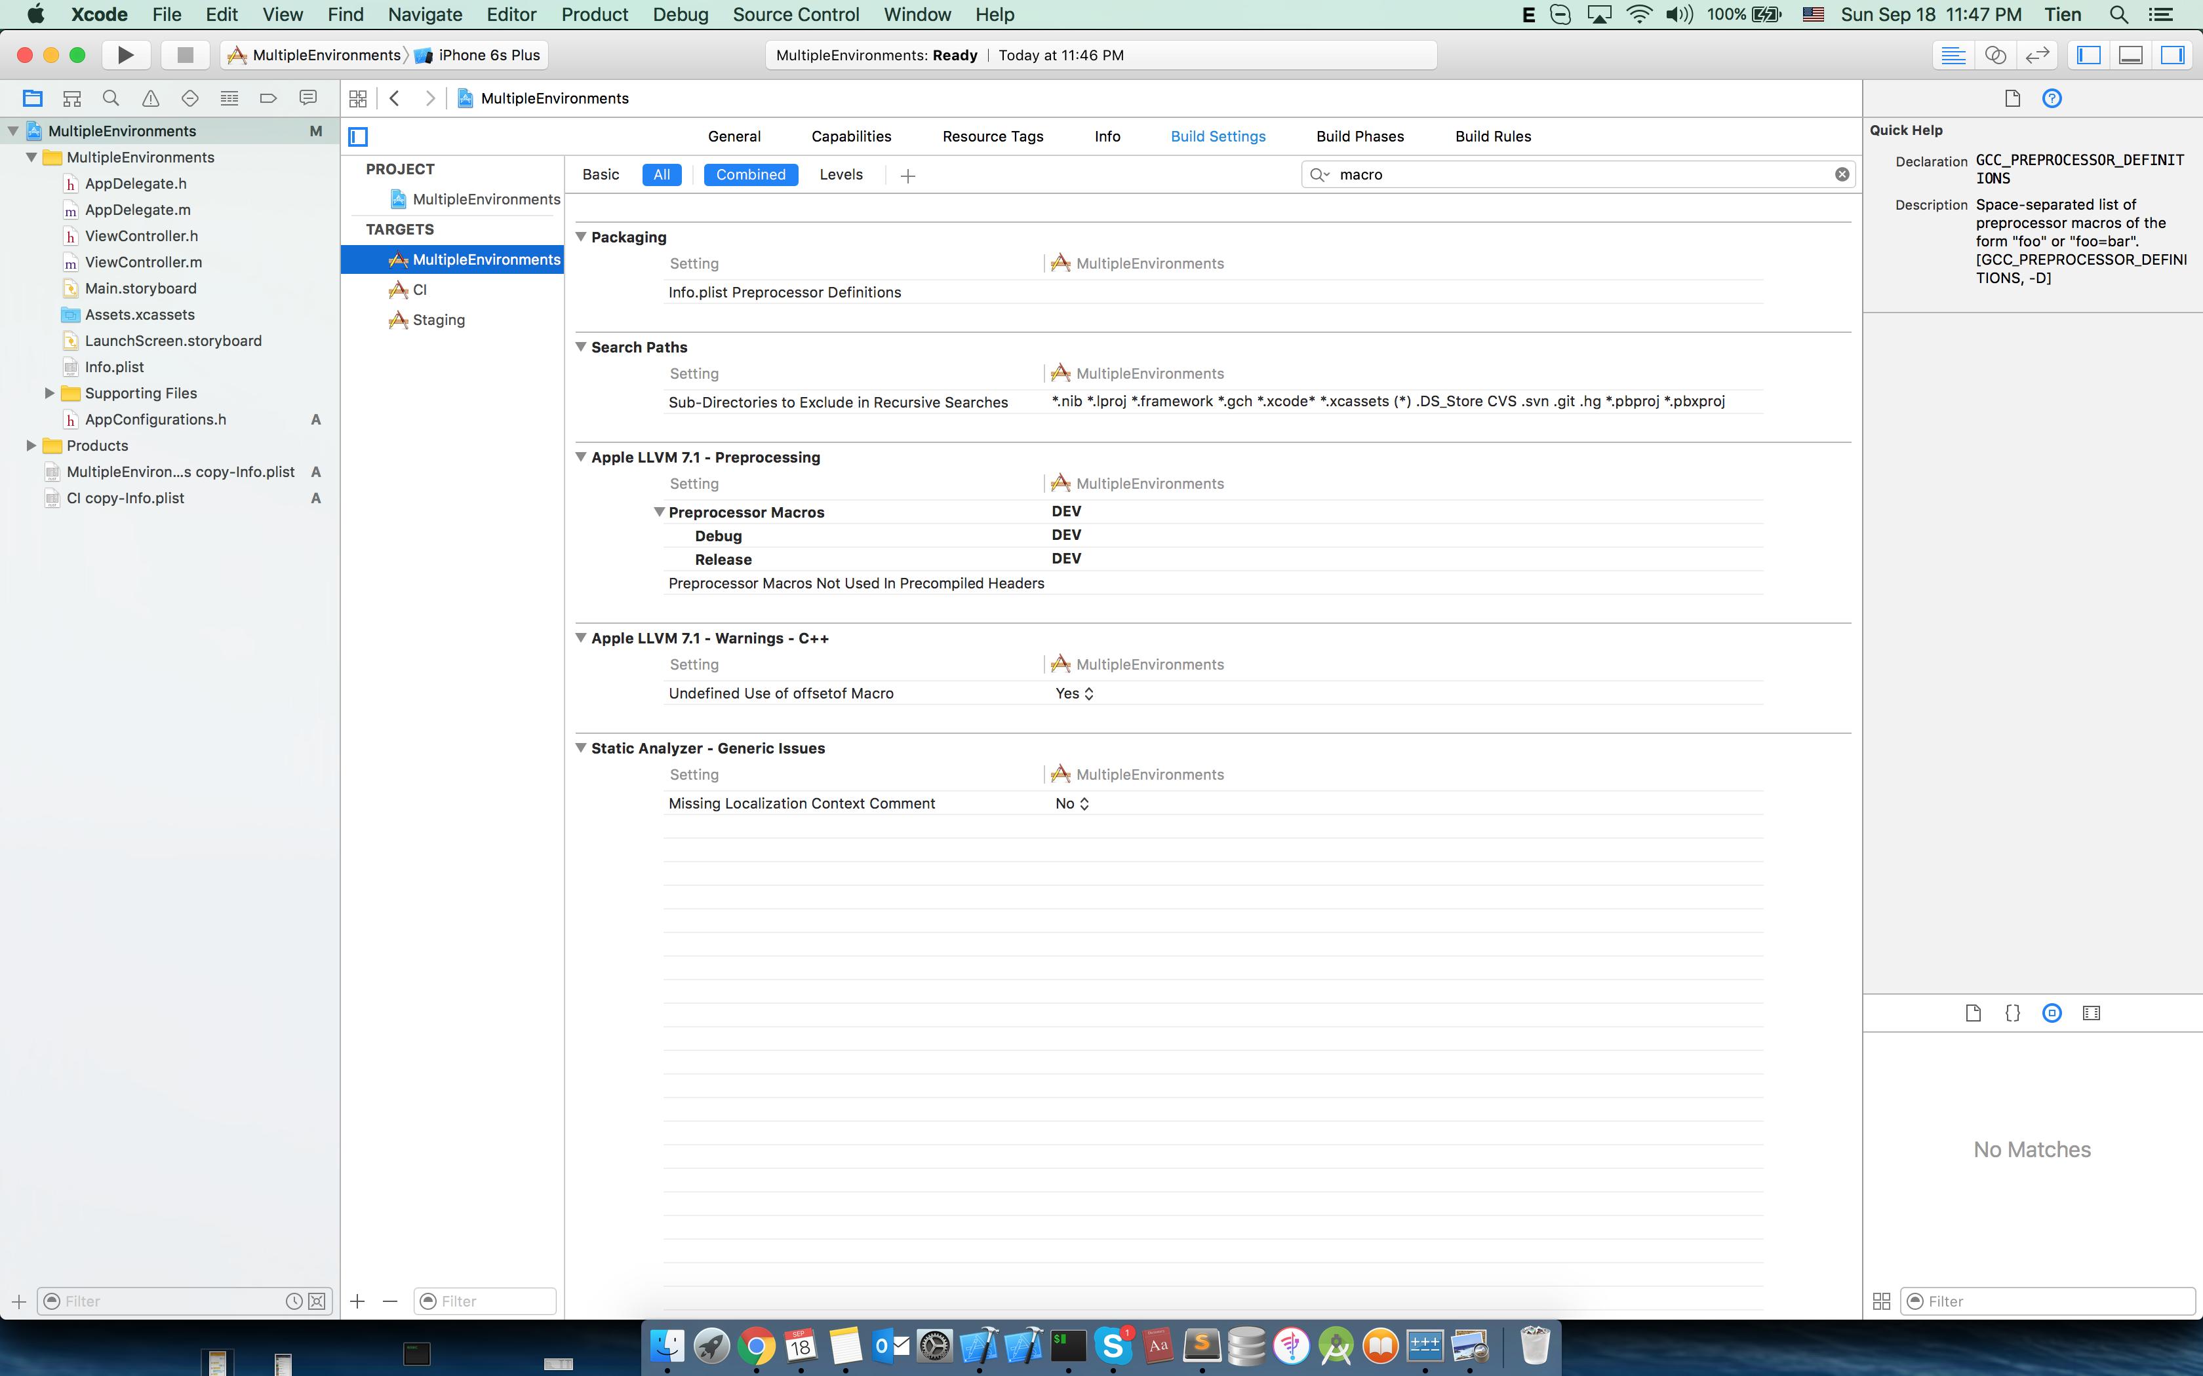
Task: Select the Assistant editor icon
Action: coord(1995,54)
